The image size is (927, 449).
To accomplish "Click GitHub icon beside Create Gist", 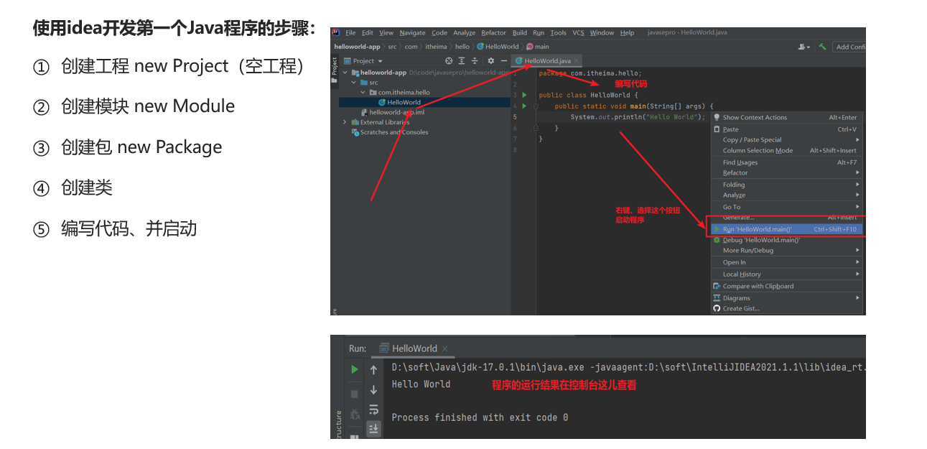I will [717, 308].
